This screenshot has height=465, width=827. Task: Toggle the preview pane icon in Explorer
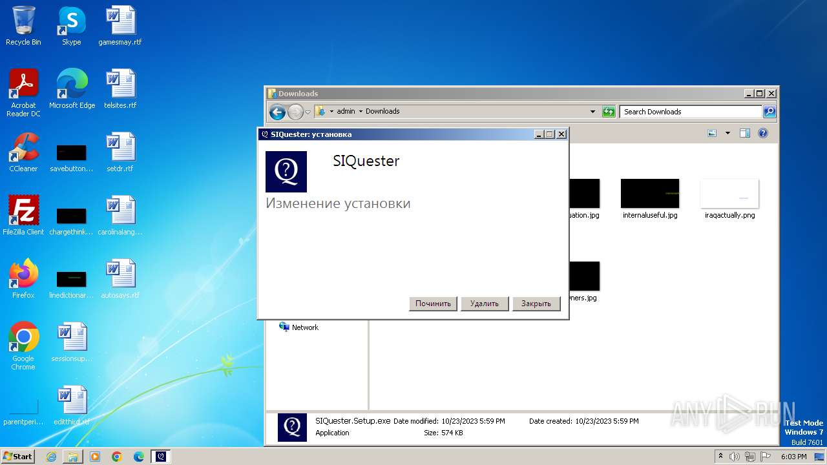(744, 133)
